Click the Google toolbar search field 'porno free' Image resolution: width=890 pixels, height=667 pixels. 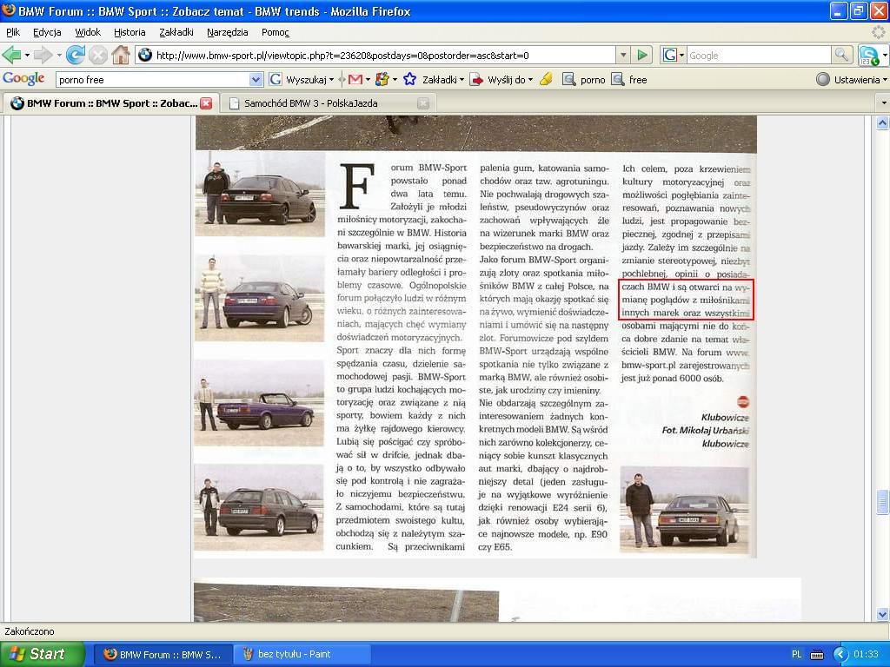152,79
